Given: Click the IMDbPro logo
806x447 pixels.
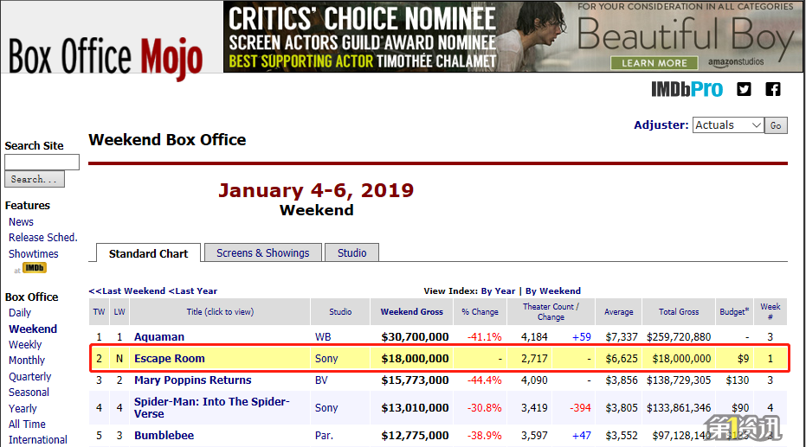Looking at the screenshot, I should click(x=687, y=89).
